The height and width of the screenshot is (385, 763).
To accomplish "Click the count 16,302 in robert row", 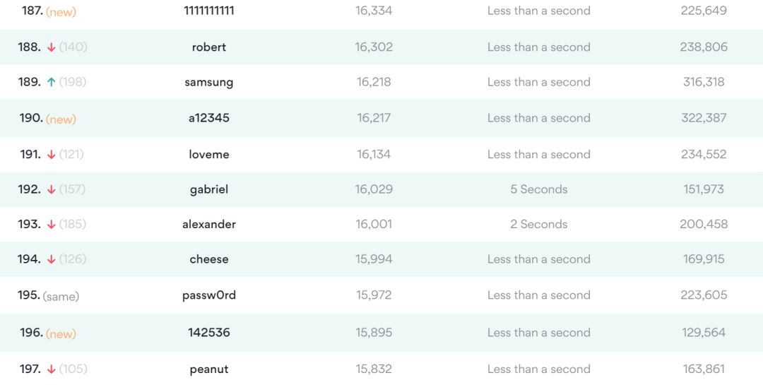I will click(x=374, y=47).
